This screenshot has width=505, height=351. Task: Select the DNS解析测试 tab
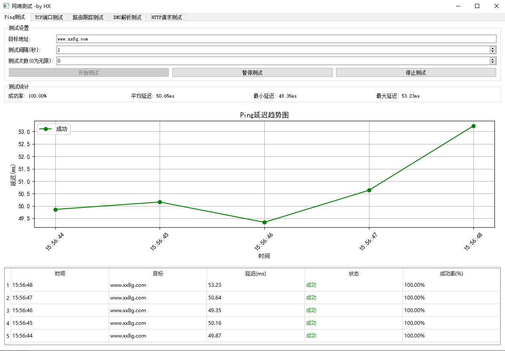click(x=127, y=17)
